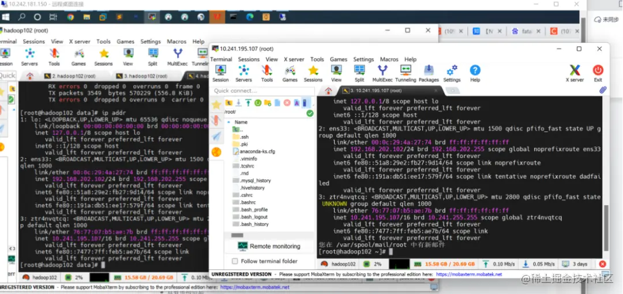Click Split toolbar icon in front window
Viewport: 623px width, 294px height.
[x=359, y=73]
